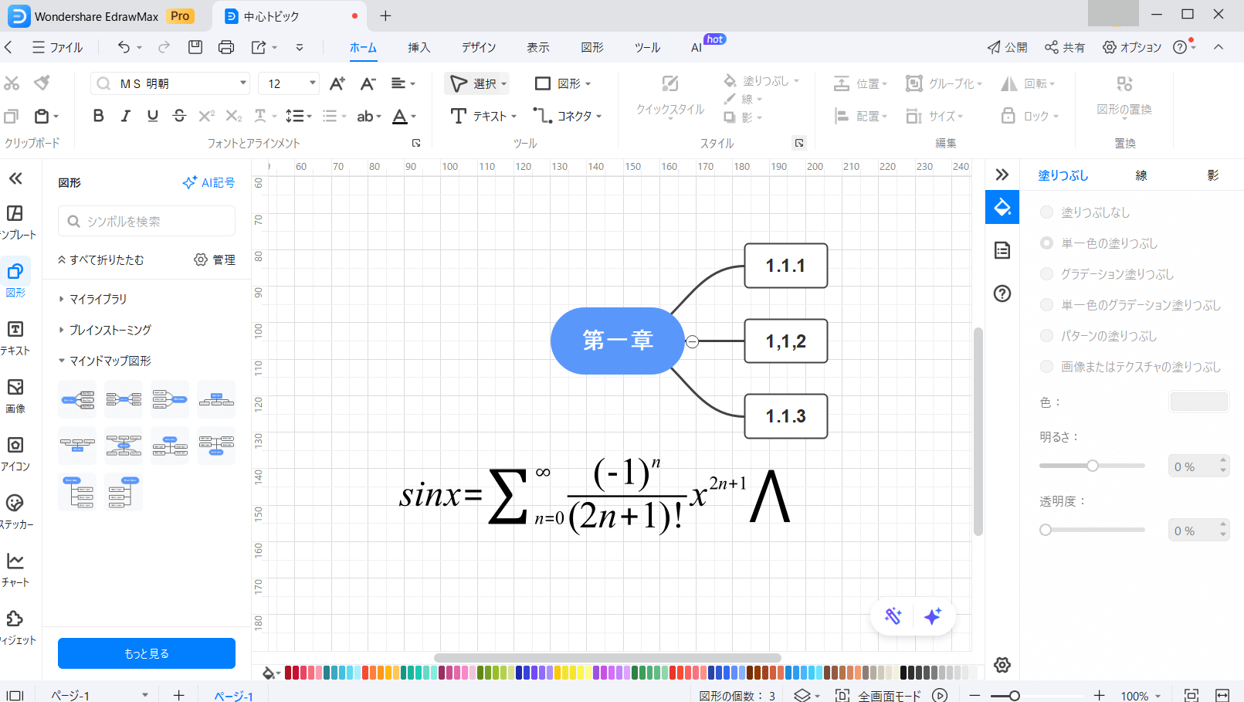
Task: Select 単一色の塗りつぶし radio option
Action: (1047, 243)
